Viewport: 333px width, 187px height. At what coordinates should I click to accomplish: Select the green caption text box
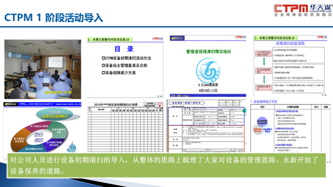coord(166,165)
